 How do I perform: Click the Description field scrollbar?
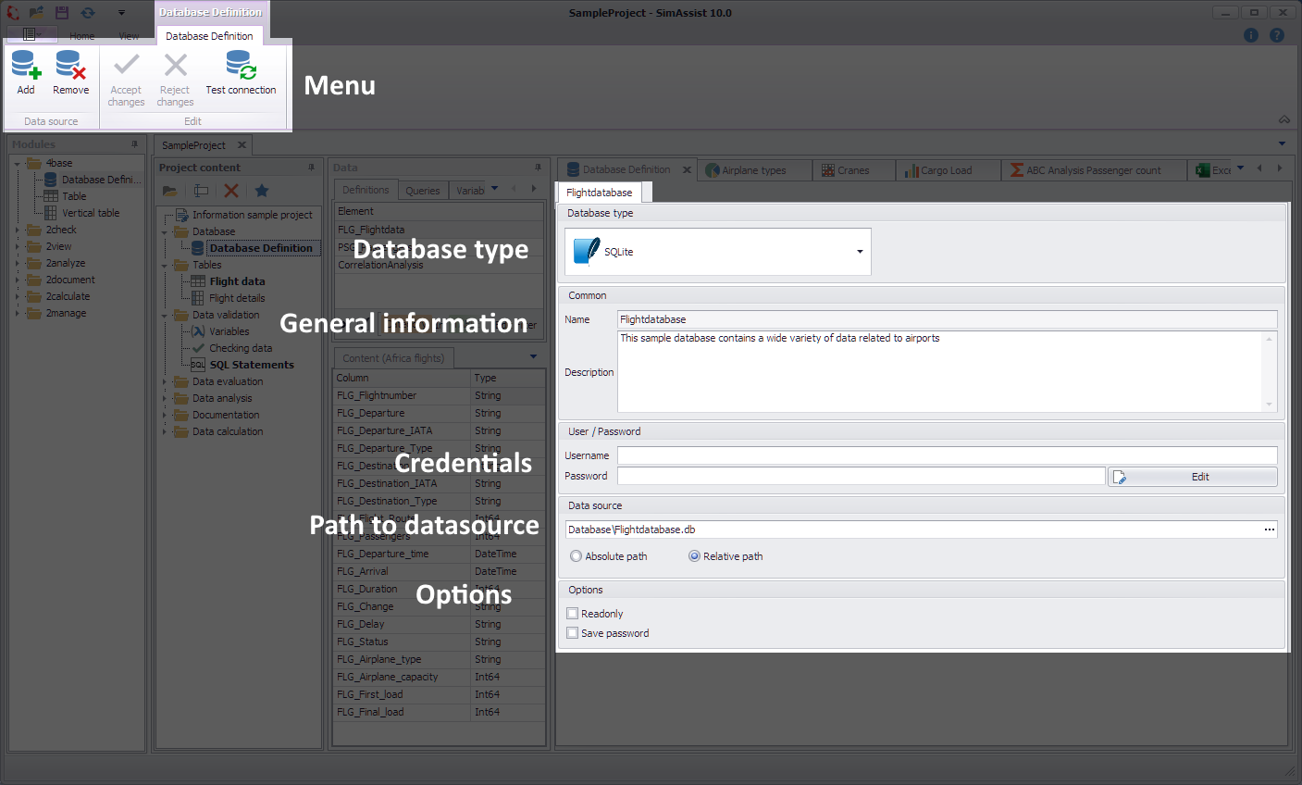coord(1269,371)
